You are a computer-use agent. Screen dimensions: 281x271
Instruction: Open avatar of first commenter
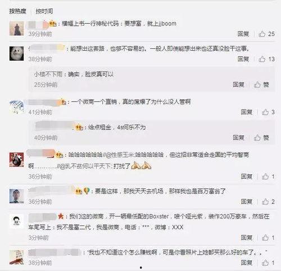17,29
